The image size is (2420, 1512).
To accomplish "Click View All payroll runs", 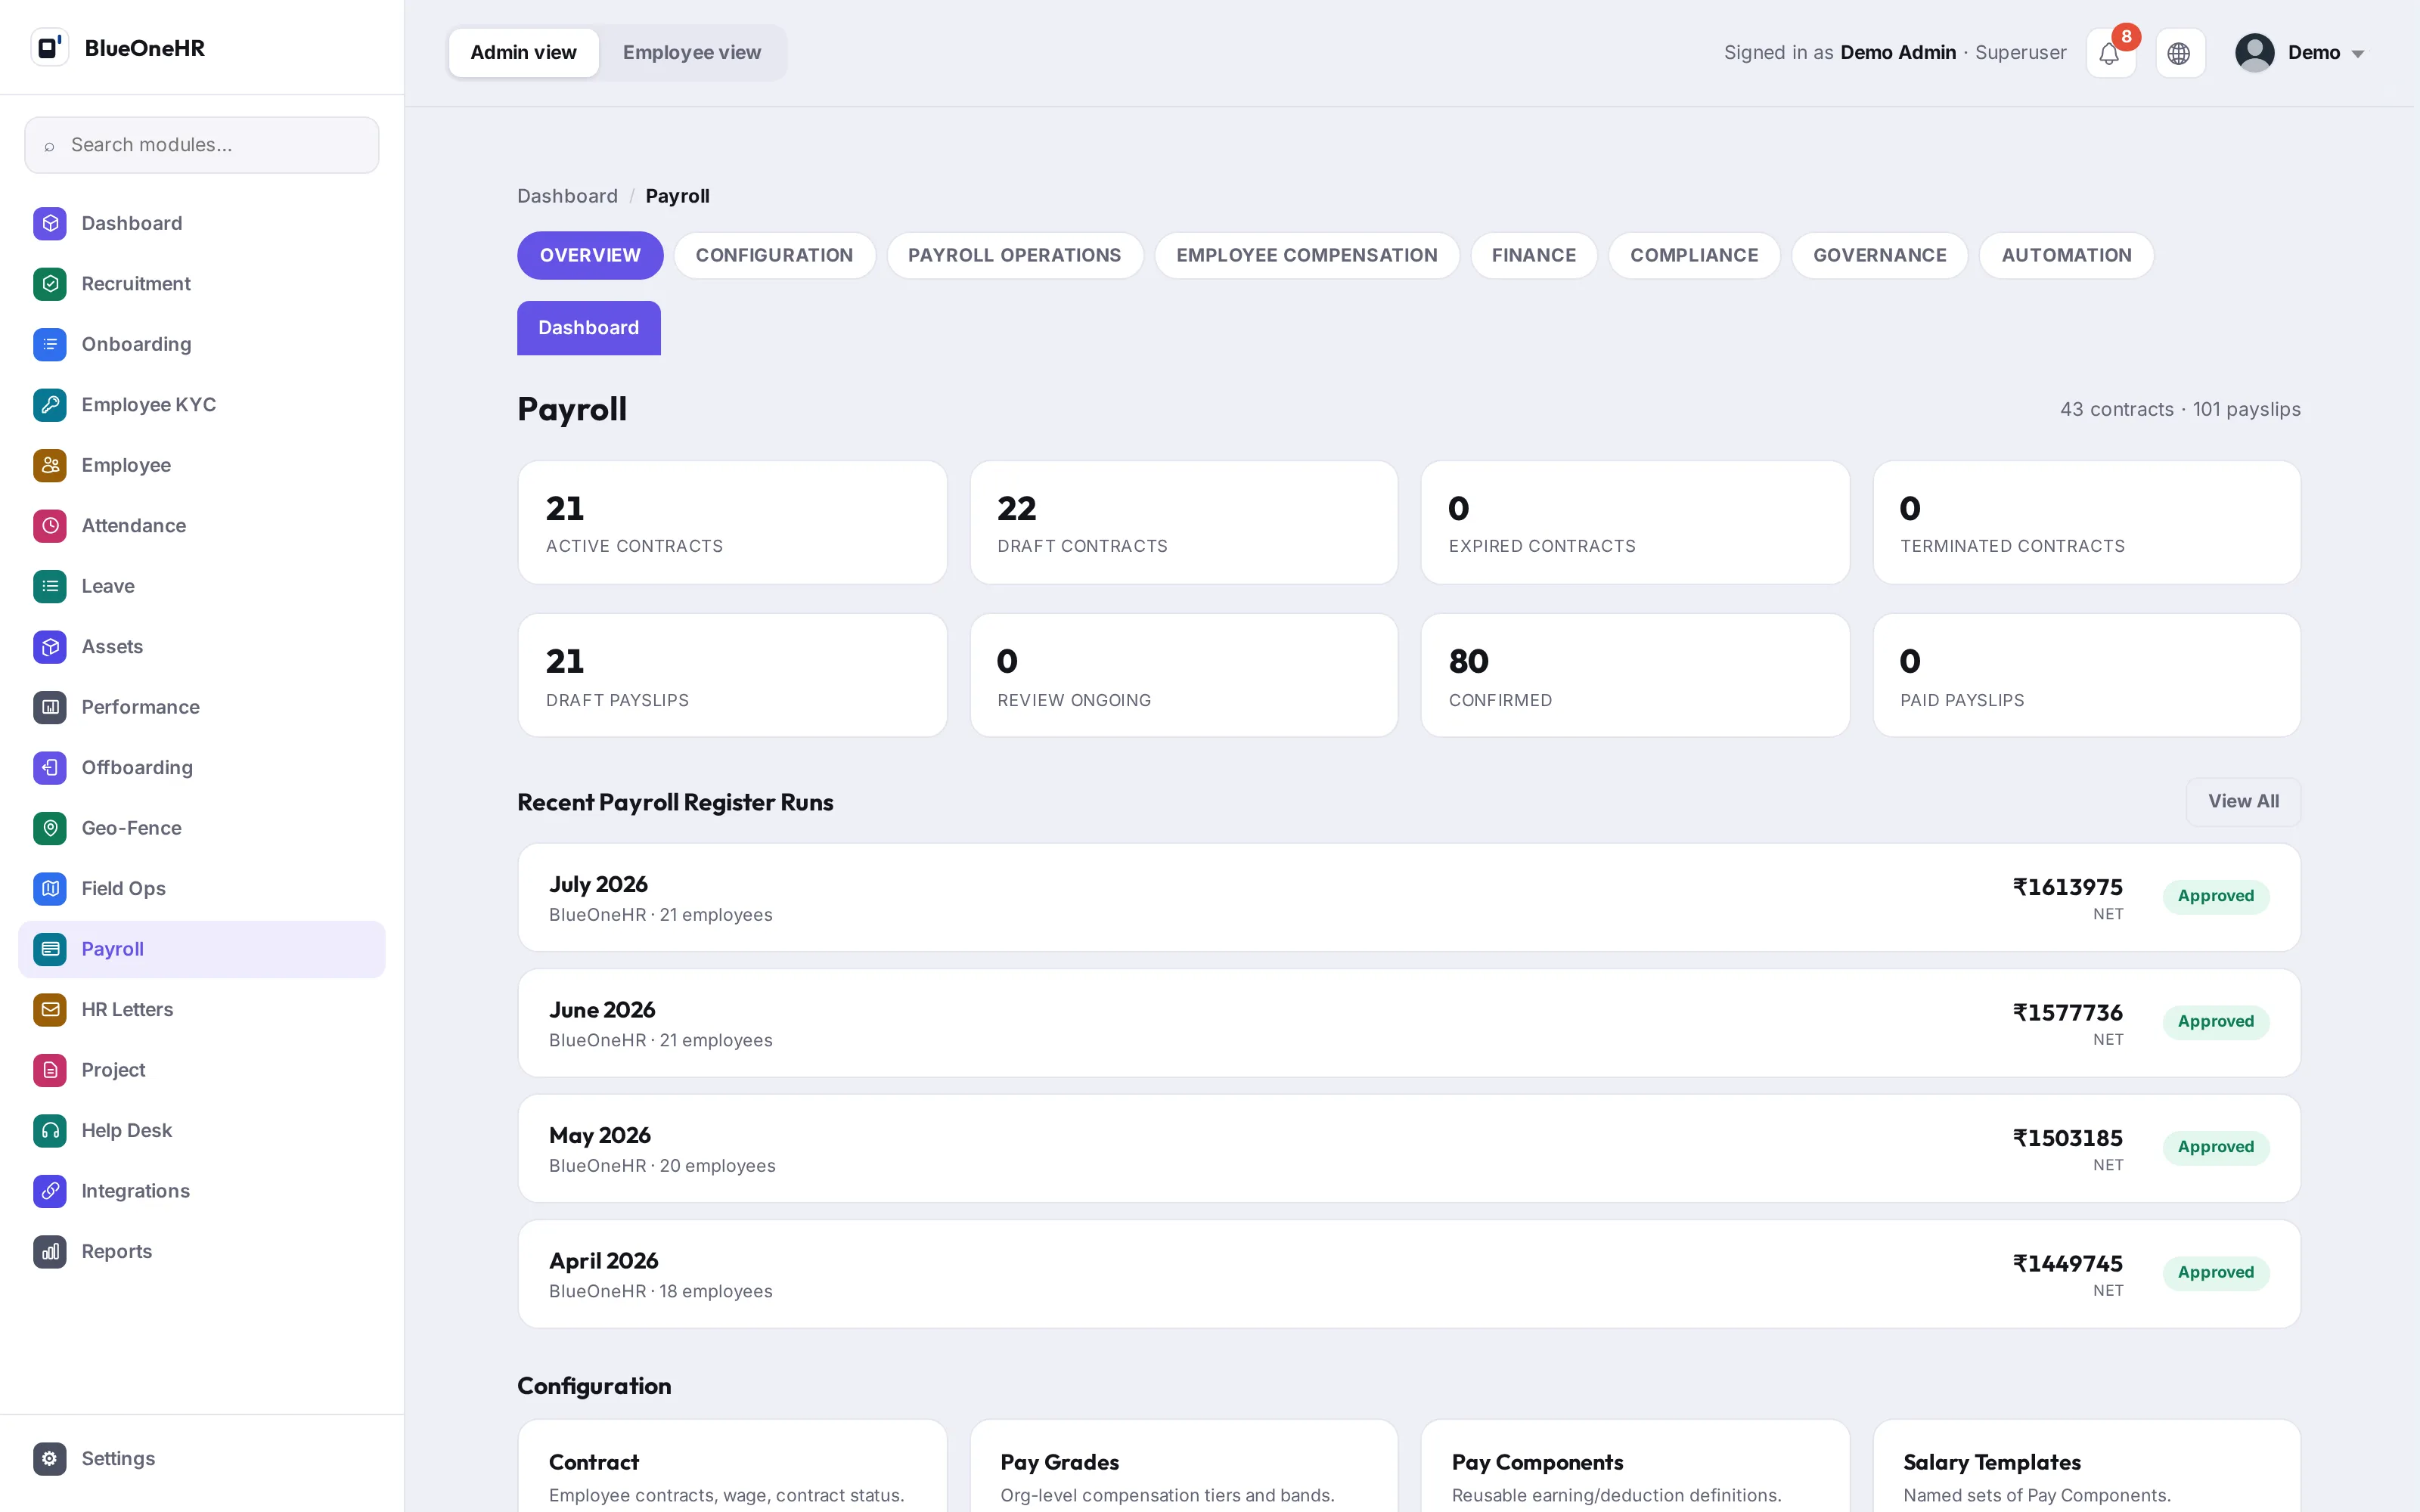I will pyautogui.click(x=2243, y=801).
